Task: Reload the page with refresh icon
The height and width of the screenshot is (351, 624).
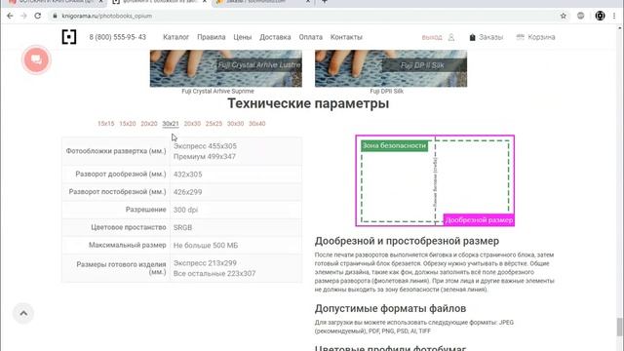Action: 37,16
